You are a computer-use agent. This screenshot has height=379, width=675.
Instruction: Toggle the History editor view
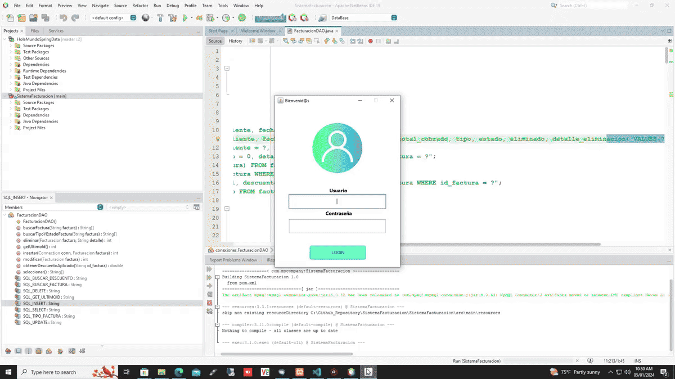(x=235, y=41)
